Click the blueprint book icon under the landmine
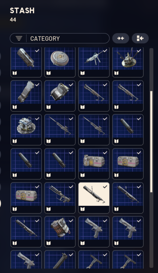The width and height of the screenshot is (158, 273). [x=49, y=73]
